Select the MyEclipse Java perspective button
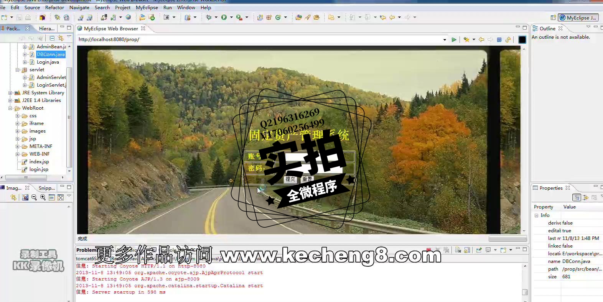Screen dimensions: 603x302 tap(578, 18)
